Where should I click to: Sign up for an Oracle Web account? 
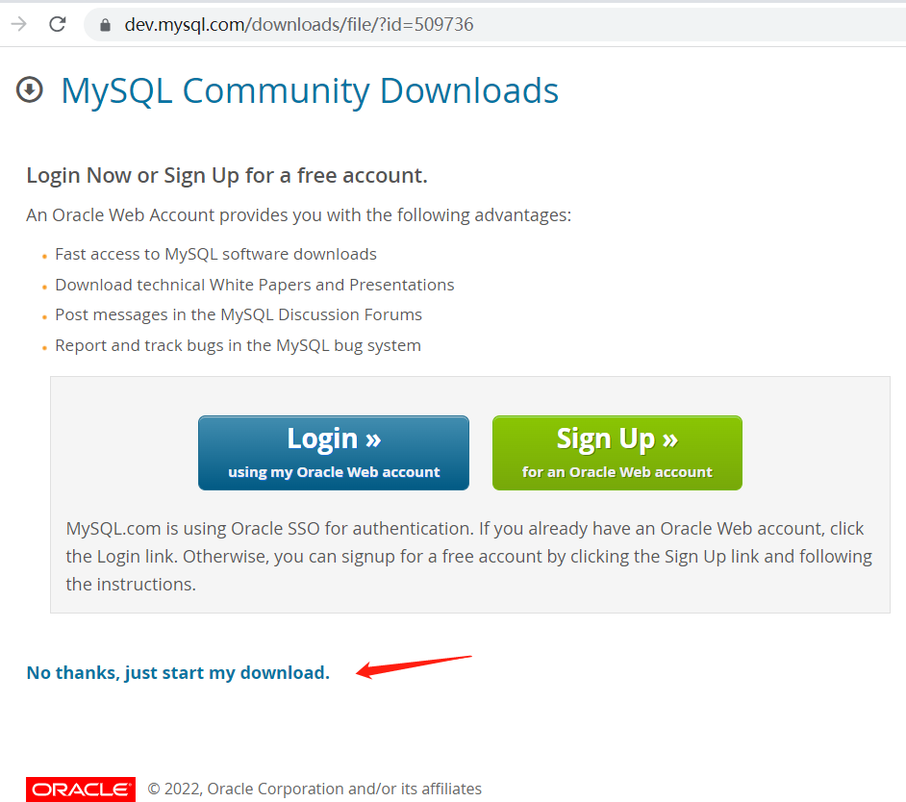617,453
